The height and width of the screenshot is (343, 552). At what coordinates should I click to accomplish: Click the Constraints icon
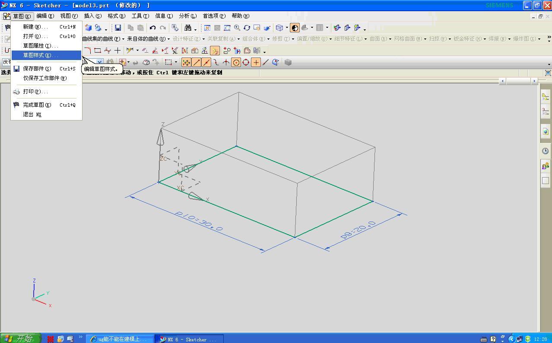coord(145,51)
